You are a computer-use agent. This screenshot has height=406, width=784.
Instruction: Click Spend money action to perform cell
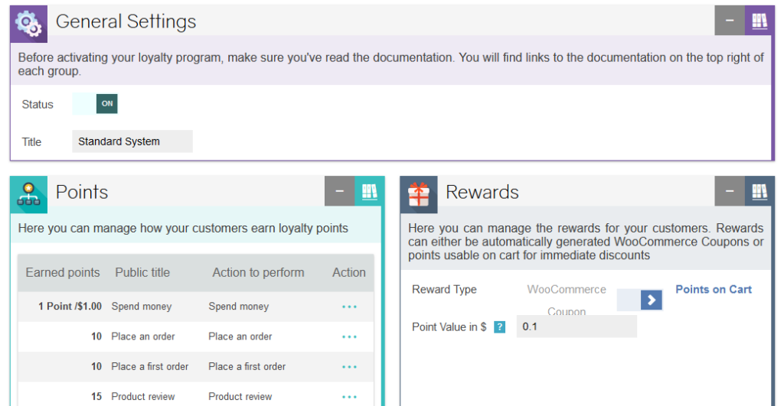[x=239, y=306]
